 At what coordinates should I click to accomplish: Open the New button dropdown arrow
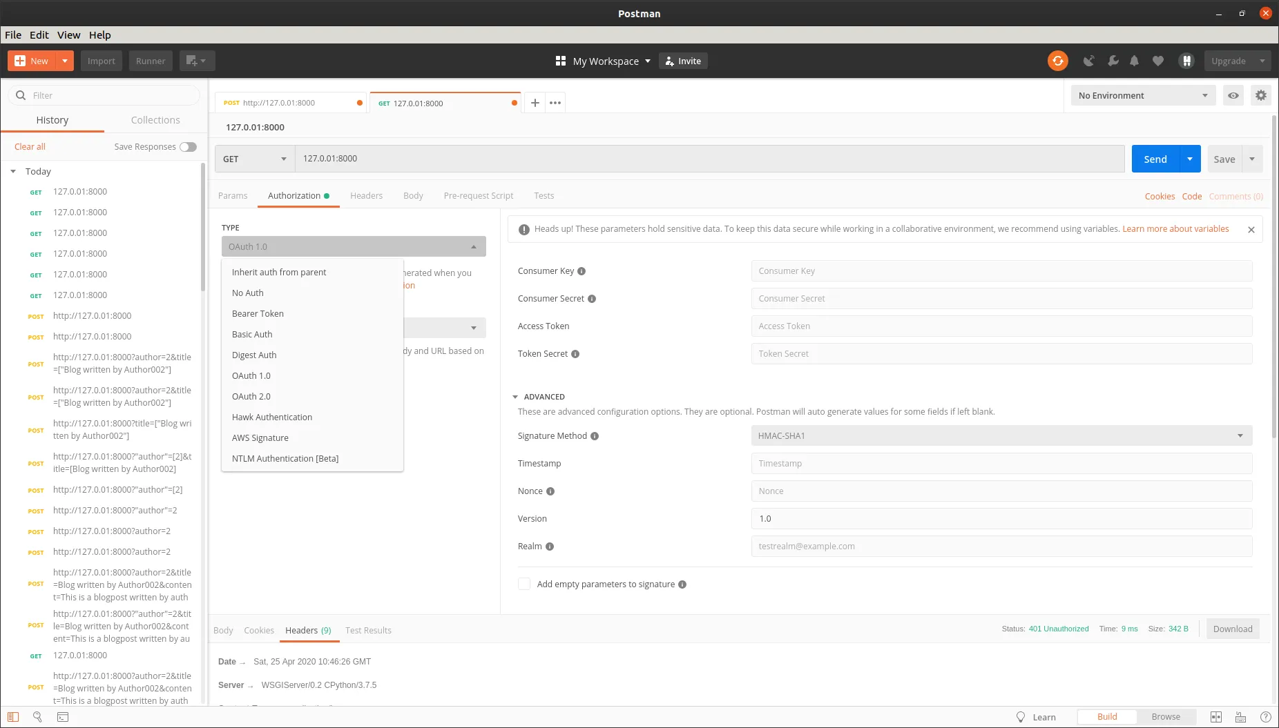[x=65, y=61]
